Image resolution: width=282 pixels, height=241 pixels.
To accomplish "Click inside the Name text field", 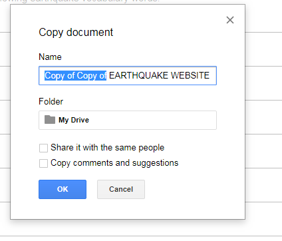I will coord(128,75).
